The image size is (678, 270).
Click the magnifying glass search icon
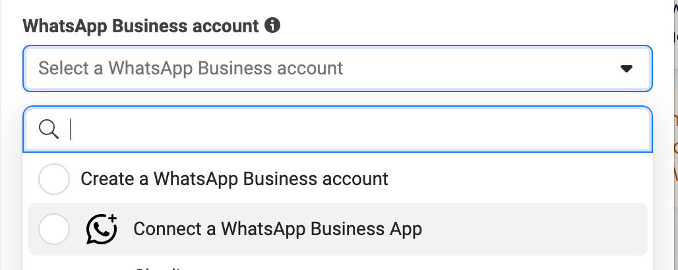[49, 129]
